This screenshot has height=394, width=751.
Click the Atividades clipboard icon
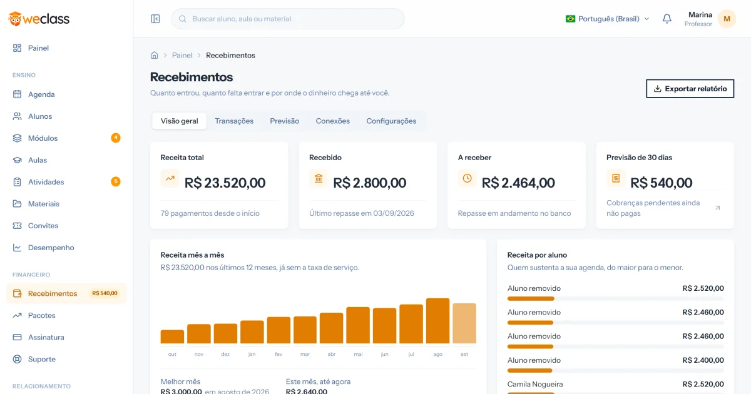pos(18,182)
